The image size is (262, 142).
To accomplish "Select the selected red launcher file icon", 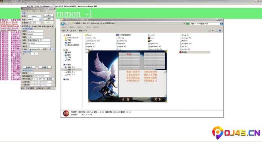I will coord(180,52).
